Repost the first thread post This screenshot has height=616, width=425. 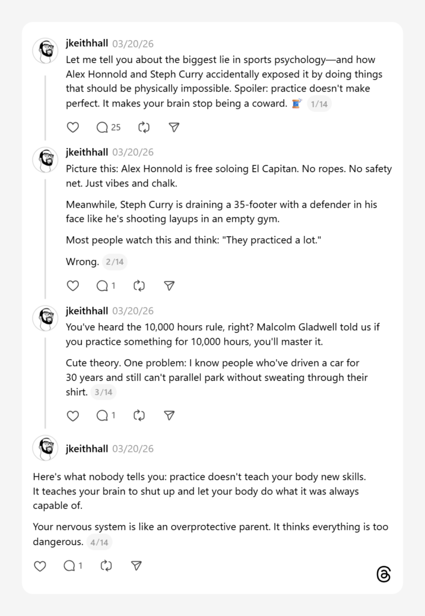coord(144,128)
